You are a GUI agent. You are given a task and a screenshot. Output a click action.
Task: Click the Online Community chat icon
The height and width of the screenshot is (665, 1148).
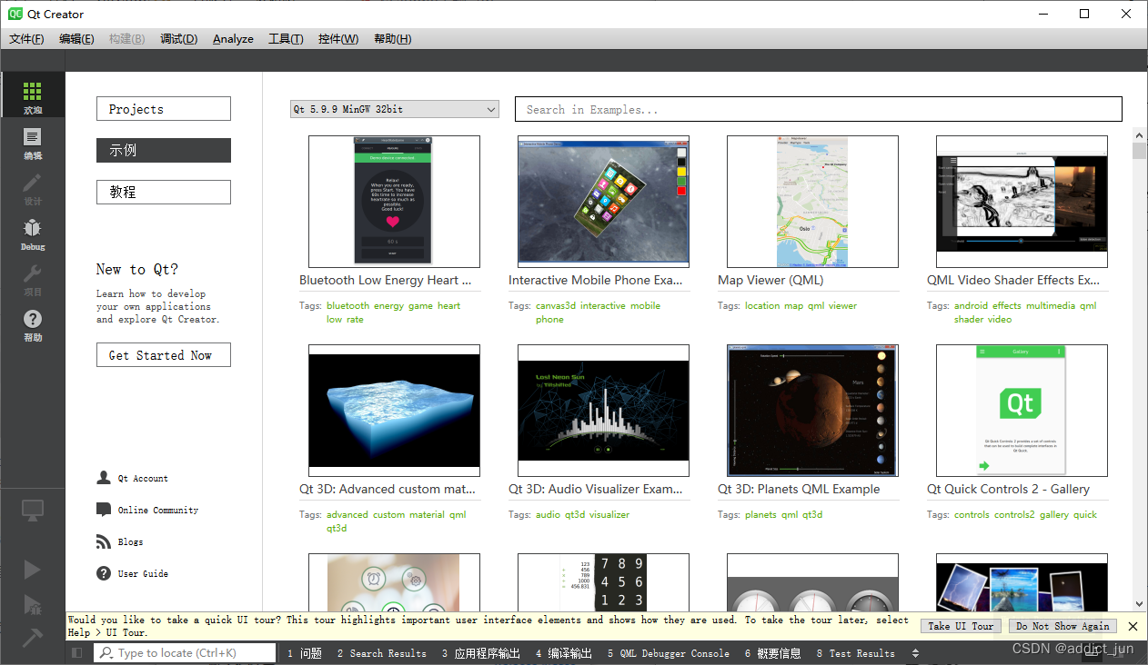coord(104,510)
